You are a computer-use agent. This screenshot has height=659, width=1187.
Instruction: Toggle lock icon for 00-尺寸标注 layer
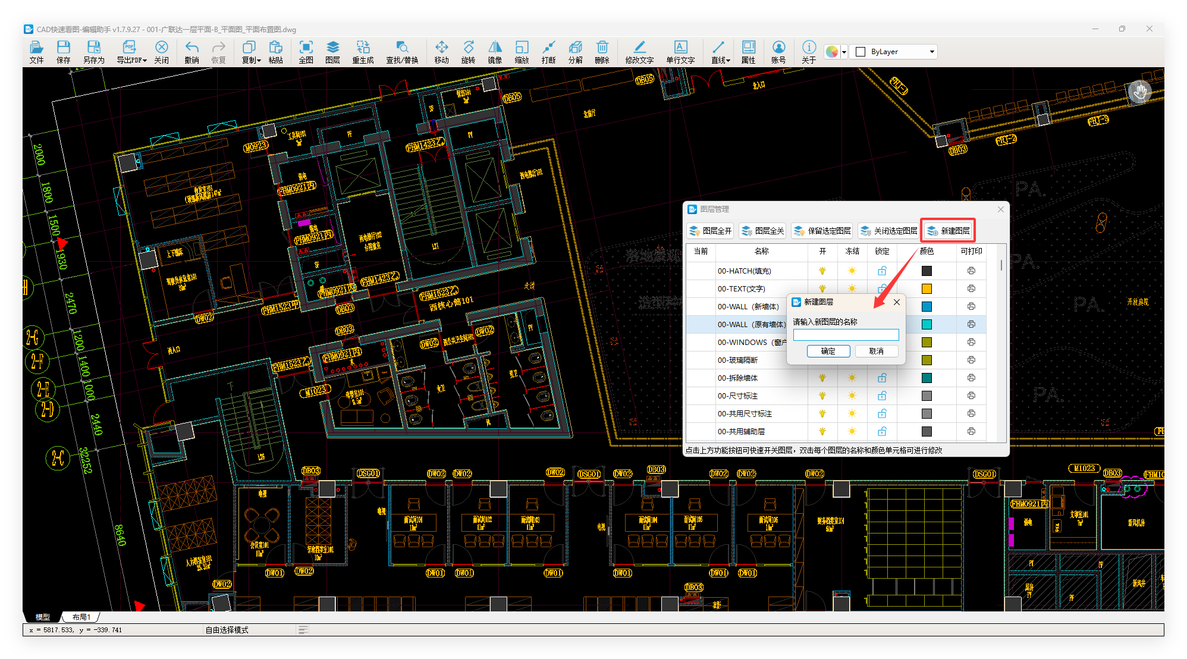point(882,396)
